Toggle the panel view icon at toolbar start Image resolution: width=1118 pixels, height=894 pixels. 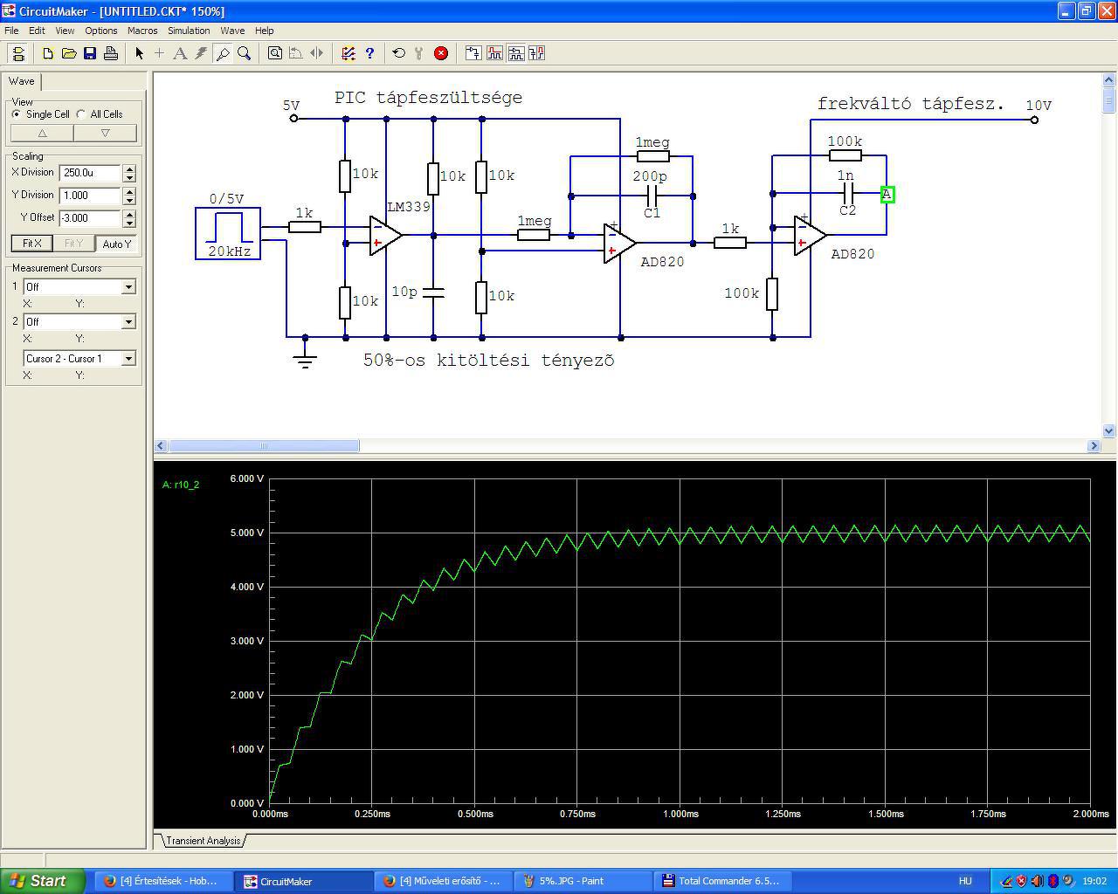pos(17,53)
